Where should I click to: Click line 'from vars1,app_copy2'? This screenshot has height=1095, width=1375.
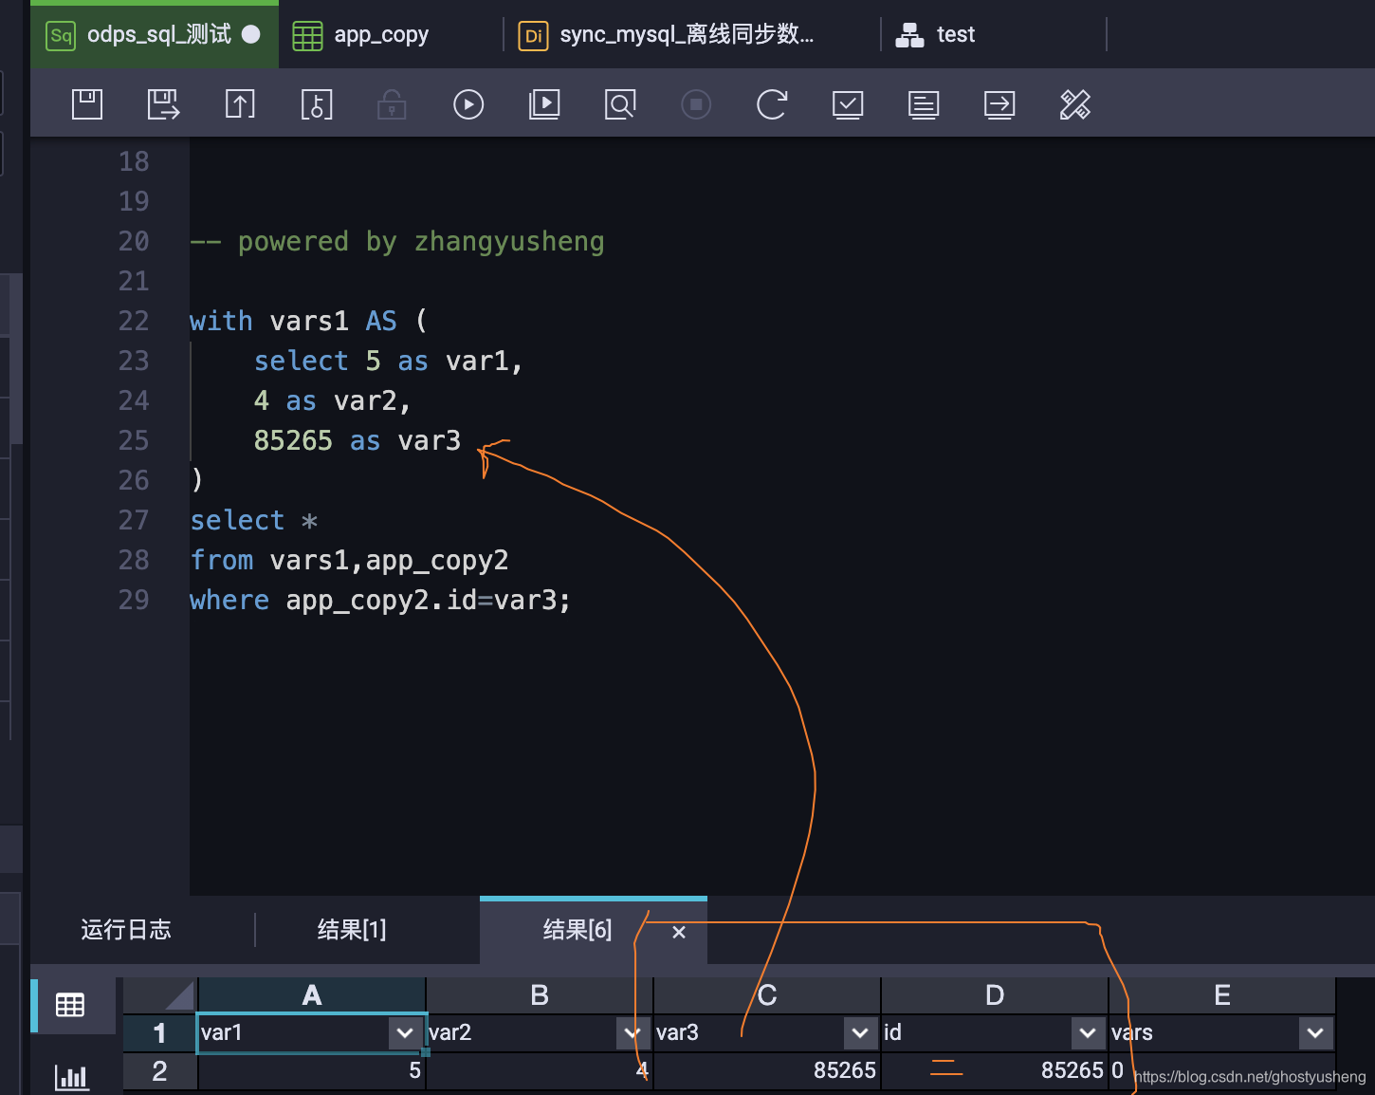coord(349,560)
